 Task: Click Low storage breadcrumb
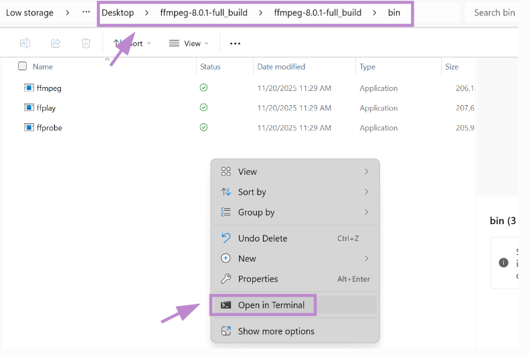29,13
